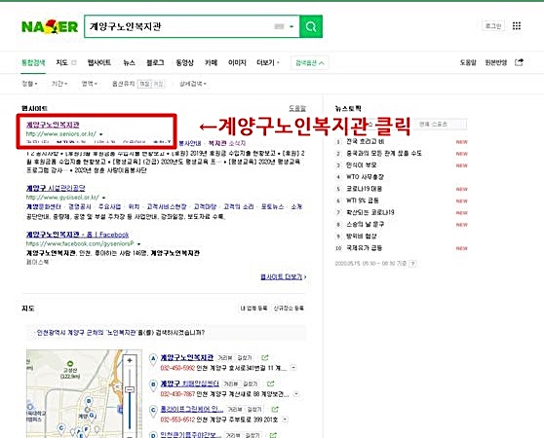Switch to the 블로그 tab
This screenshot has width=544, height=438.
point(155,62)
